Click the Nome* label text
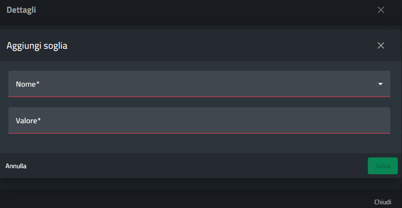 pos(28,84)
